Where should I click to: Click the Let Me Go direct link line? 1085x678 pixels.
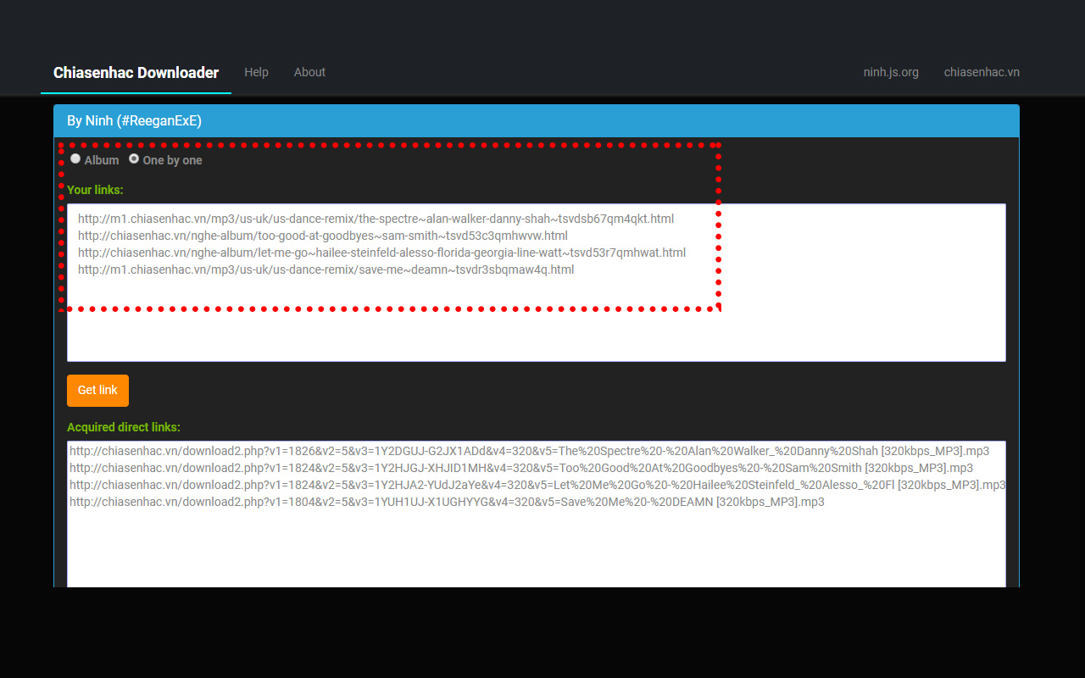tap(537, 485)
